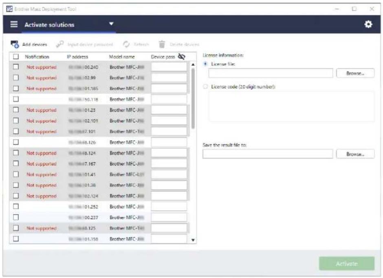The height and width of the screenshot is (278, 383).
Task: Close the Mass Deployment Tool window
Action: point(372,9)
